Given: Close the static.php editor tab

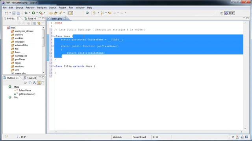Looking at the screenshot, I should pyautogui.click(x=65, y=18).
